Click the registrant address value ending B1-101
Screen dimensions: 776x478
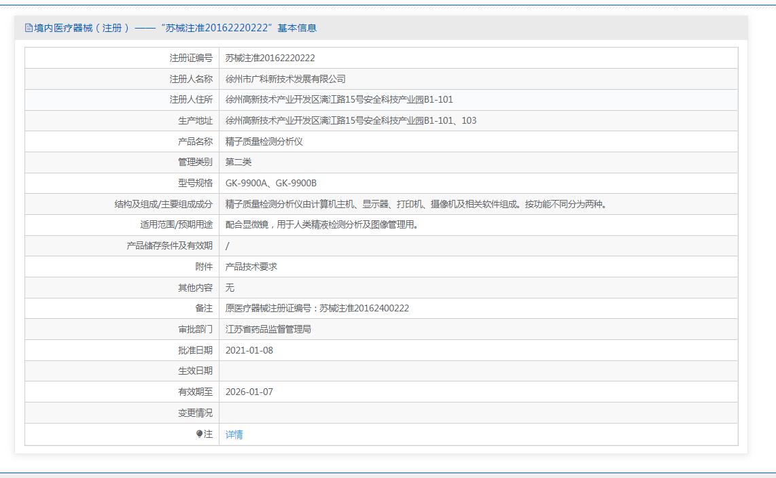coord(339,99)
